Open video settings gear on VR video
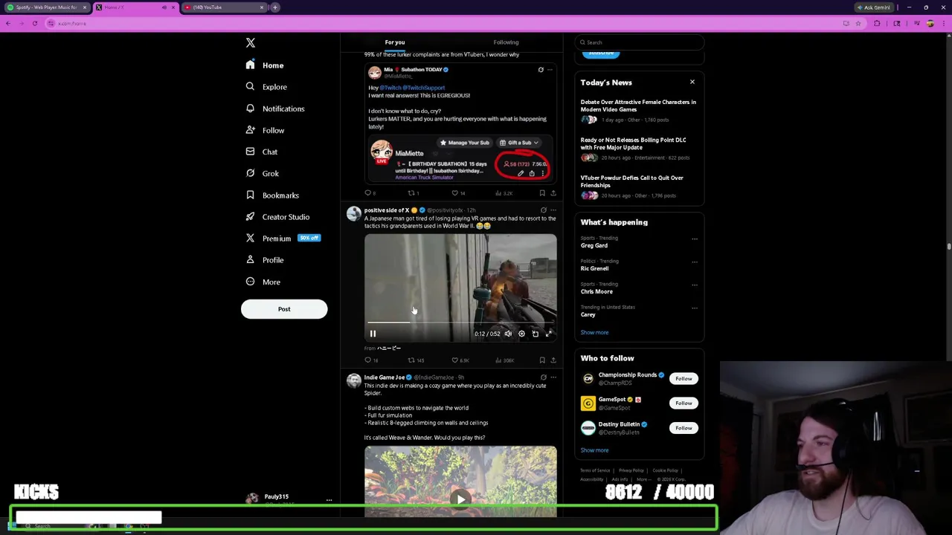Image resolution: width=952 pixels, height=535 pixels. click(521, 334)
